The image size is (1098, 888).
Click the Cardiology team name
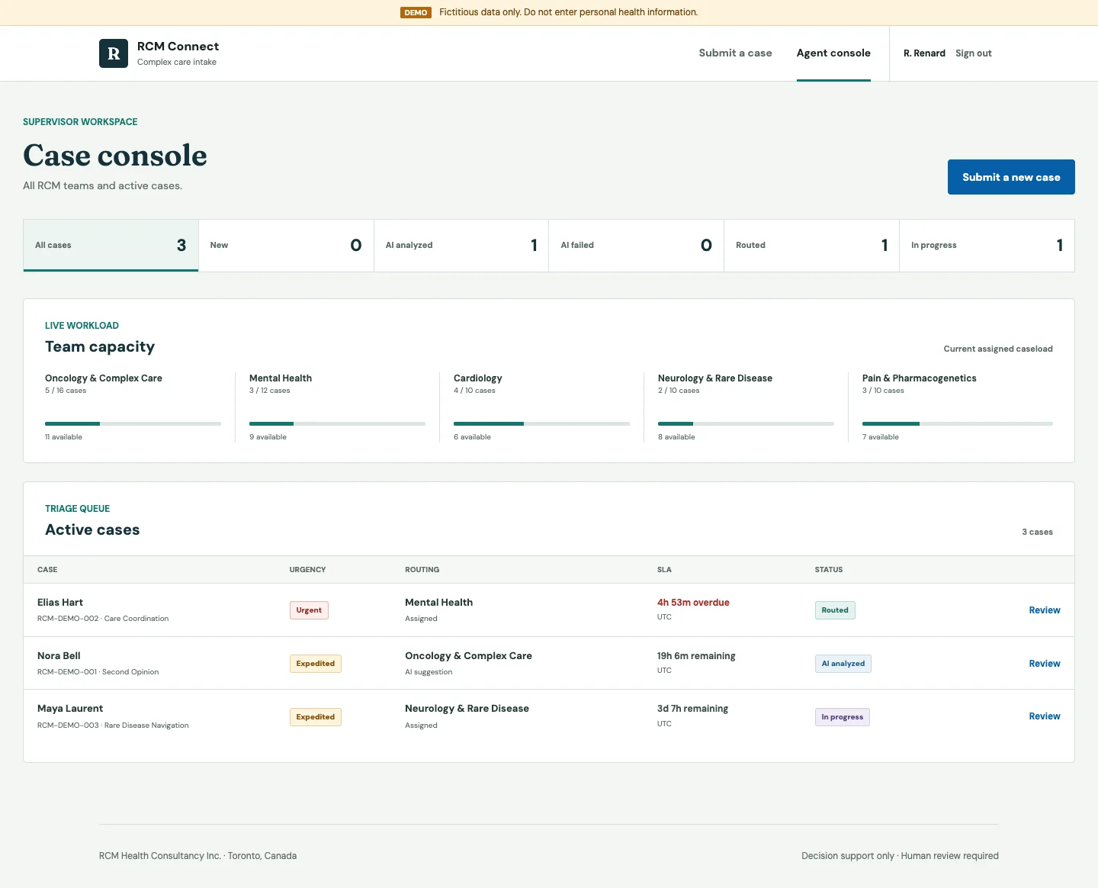pos(477,378)
